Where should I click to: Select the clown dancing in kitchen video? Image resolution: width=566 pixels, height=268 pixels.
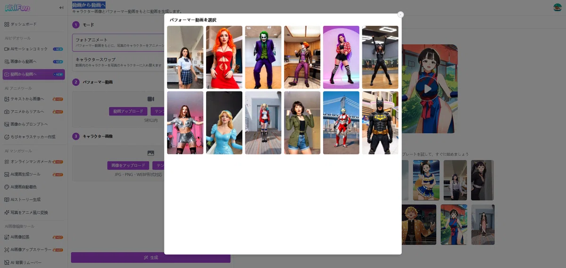coord(302,57)
